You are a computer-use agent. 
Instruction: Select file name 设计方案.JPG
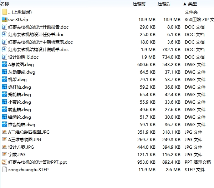pyautogui.click(x=21, y=147)
